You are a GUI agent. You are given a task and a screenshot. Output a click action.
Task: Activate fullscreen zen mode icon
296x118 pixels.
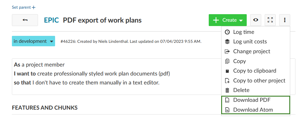(270, 20)
